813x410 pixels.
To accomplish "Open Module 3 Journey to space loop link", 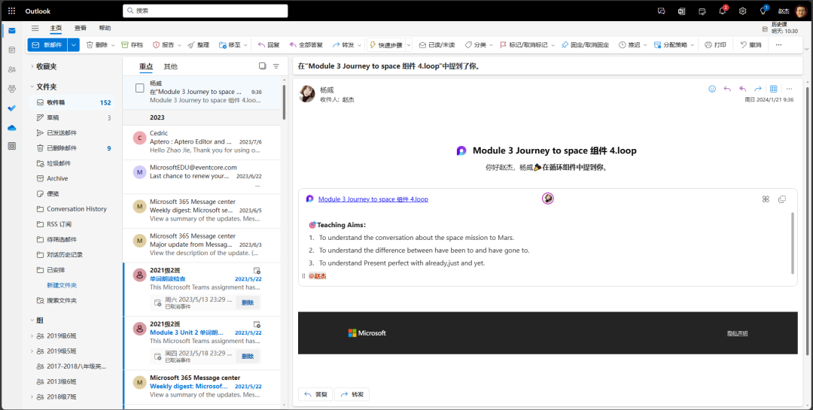I will [x=373, y=199].
